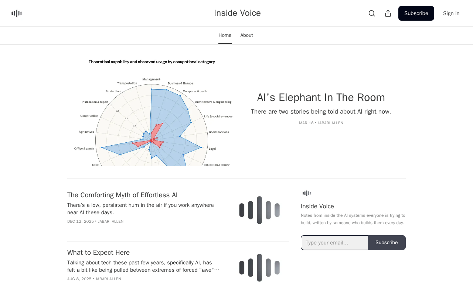Open the About tab
Image resolution: width=473 pixels, height=295 pixels.
(246, 35)
